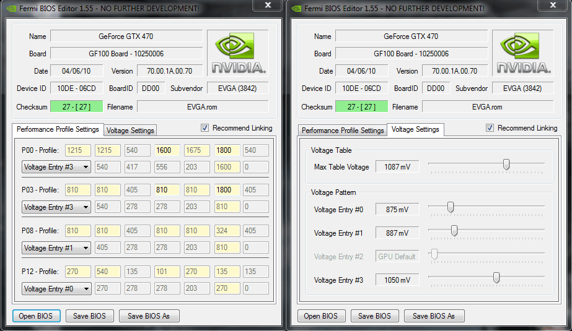The width and height of the screenshot is (572, 331).
Task: Toggle Recommend Linking in left window
Action: 205,128
